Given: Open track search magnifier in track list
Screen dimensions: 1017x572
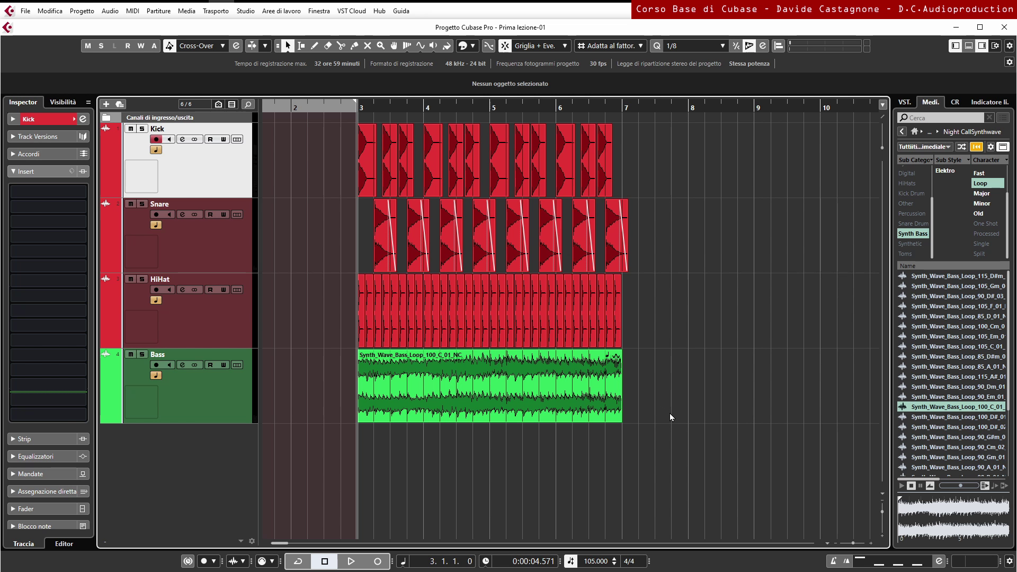Looking at the screenshot, I should pos(248,104).
